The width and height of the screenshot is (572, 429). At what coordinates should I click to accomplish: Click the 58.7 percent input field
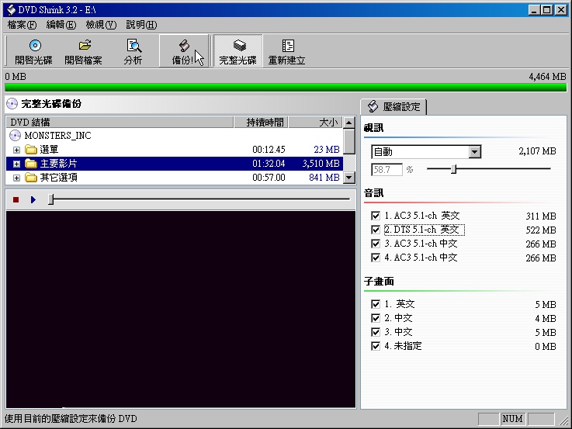(x=387, y=169)
